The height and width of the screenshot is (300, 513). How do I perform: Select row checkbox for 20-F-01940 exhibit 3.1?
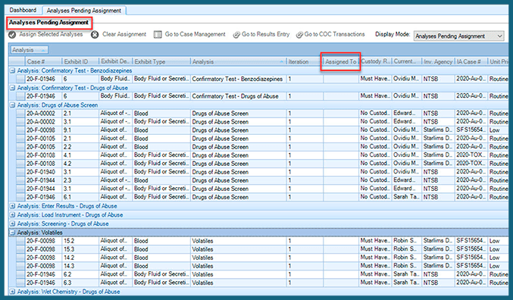click(20, 172)
